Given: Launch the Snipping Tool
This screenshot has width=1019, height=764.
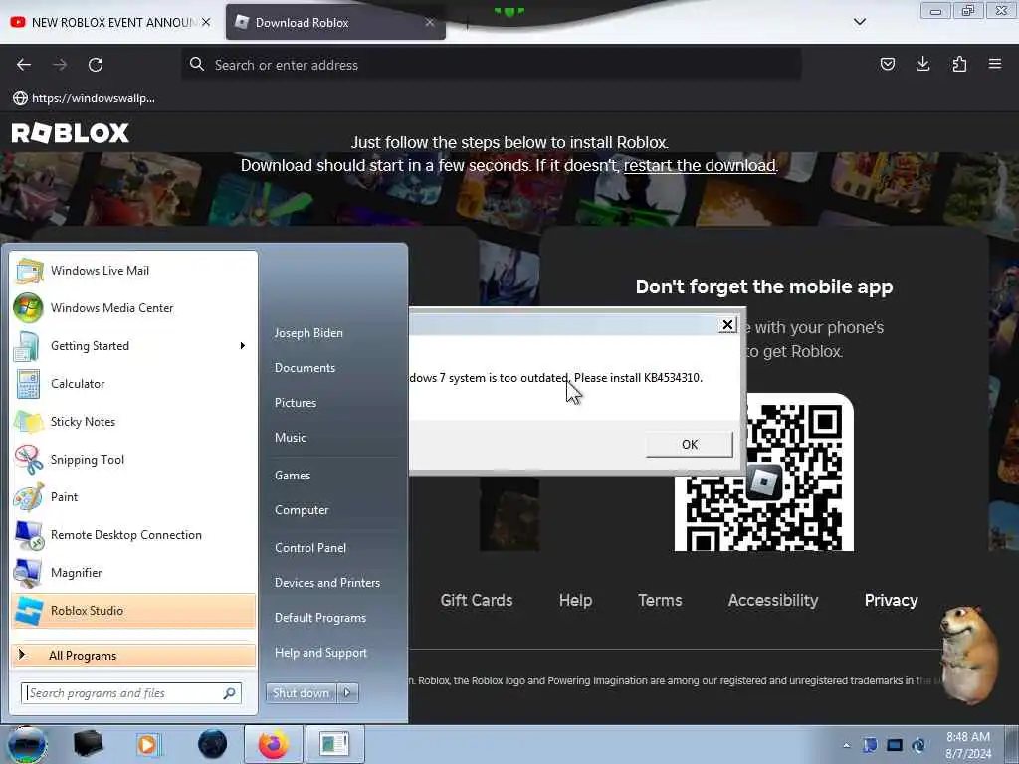Looking at the screenshot, I should pos(133,460).
